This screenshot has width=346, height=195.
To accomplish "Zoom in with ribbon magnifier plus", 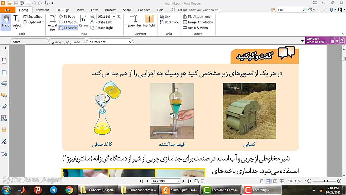I will click(x=119, y=17).
